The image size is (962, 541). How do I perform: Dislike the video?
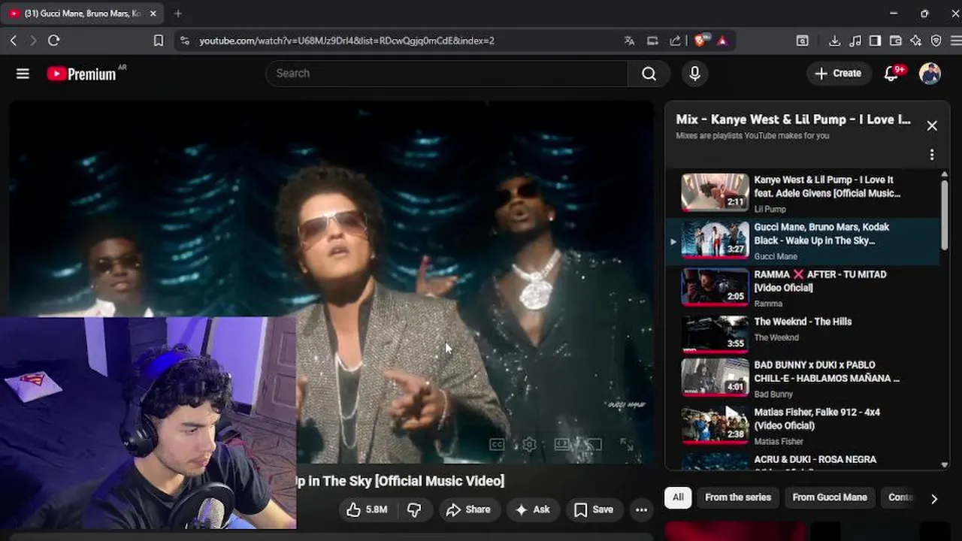(414, 509)
